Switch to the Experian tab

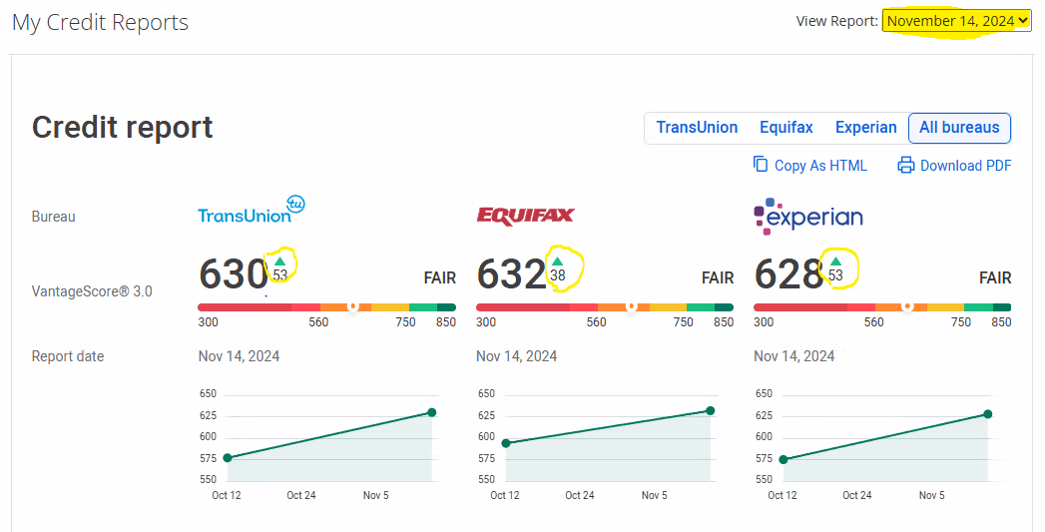click(865, 128)
